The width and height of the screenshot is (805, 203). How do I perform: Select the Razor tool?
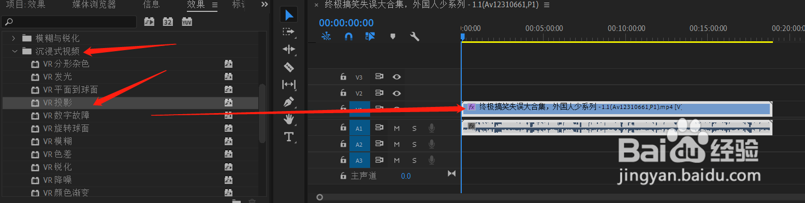(289, 67)
